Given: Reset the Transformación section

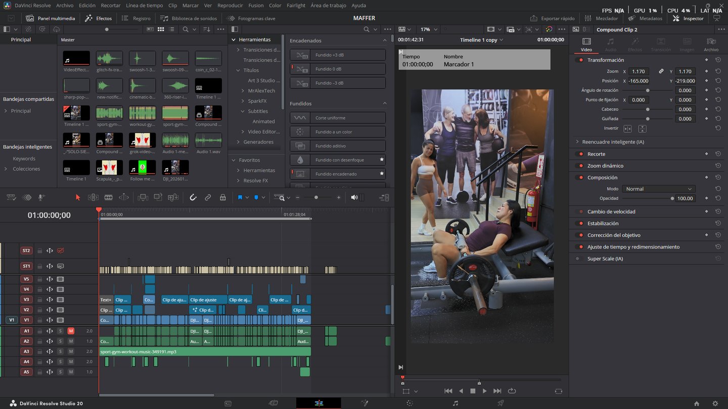Looking at the screenshot, I should click(x=718, y=60).
